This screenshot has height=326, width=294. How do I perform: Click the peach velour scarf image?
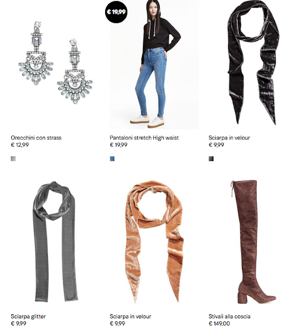point(154,242)
